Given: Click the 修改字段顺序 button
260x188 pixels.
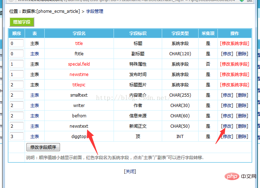Looking at the screenshot, I should click(x=43, y=147).
